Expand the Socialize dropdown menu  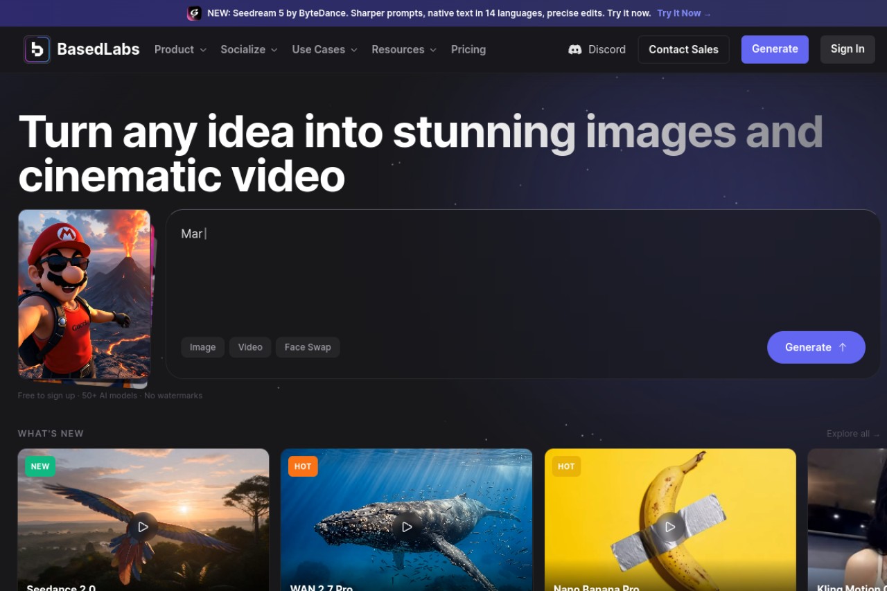click(249, 49)
